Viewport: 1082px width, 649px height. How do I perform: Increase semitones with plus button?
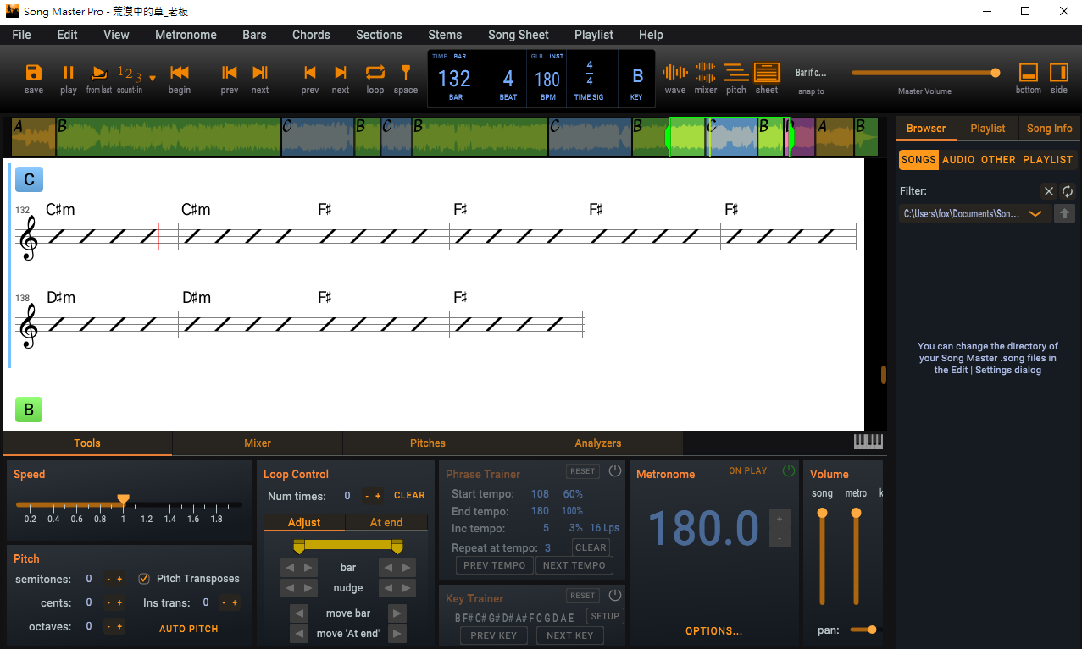point(119,579)
